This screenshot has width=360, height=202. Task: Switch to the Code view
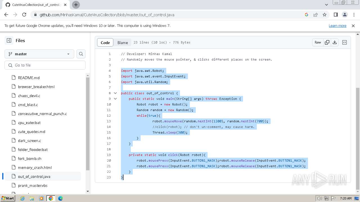(105, 43)
